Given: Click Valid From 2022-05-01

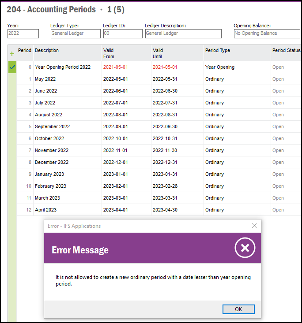Looking at the screenshot, I should coord(115,79).
